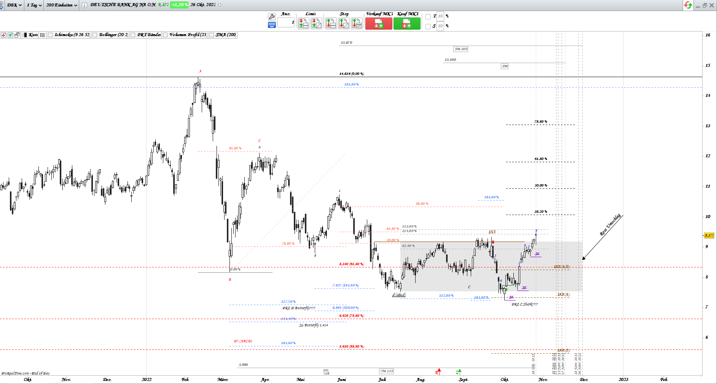
Task: Click the ProRealTime.com End of Day text
Action: [25, 373]
